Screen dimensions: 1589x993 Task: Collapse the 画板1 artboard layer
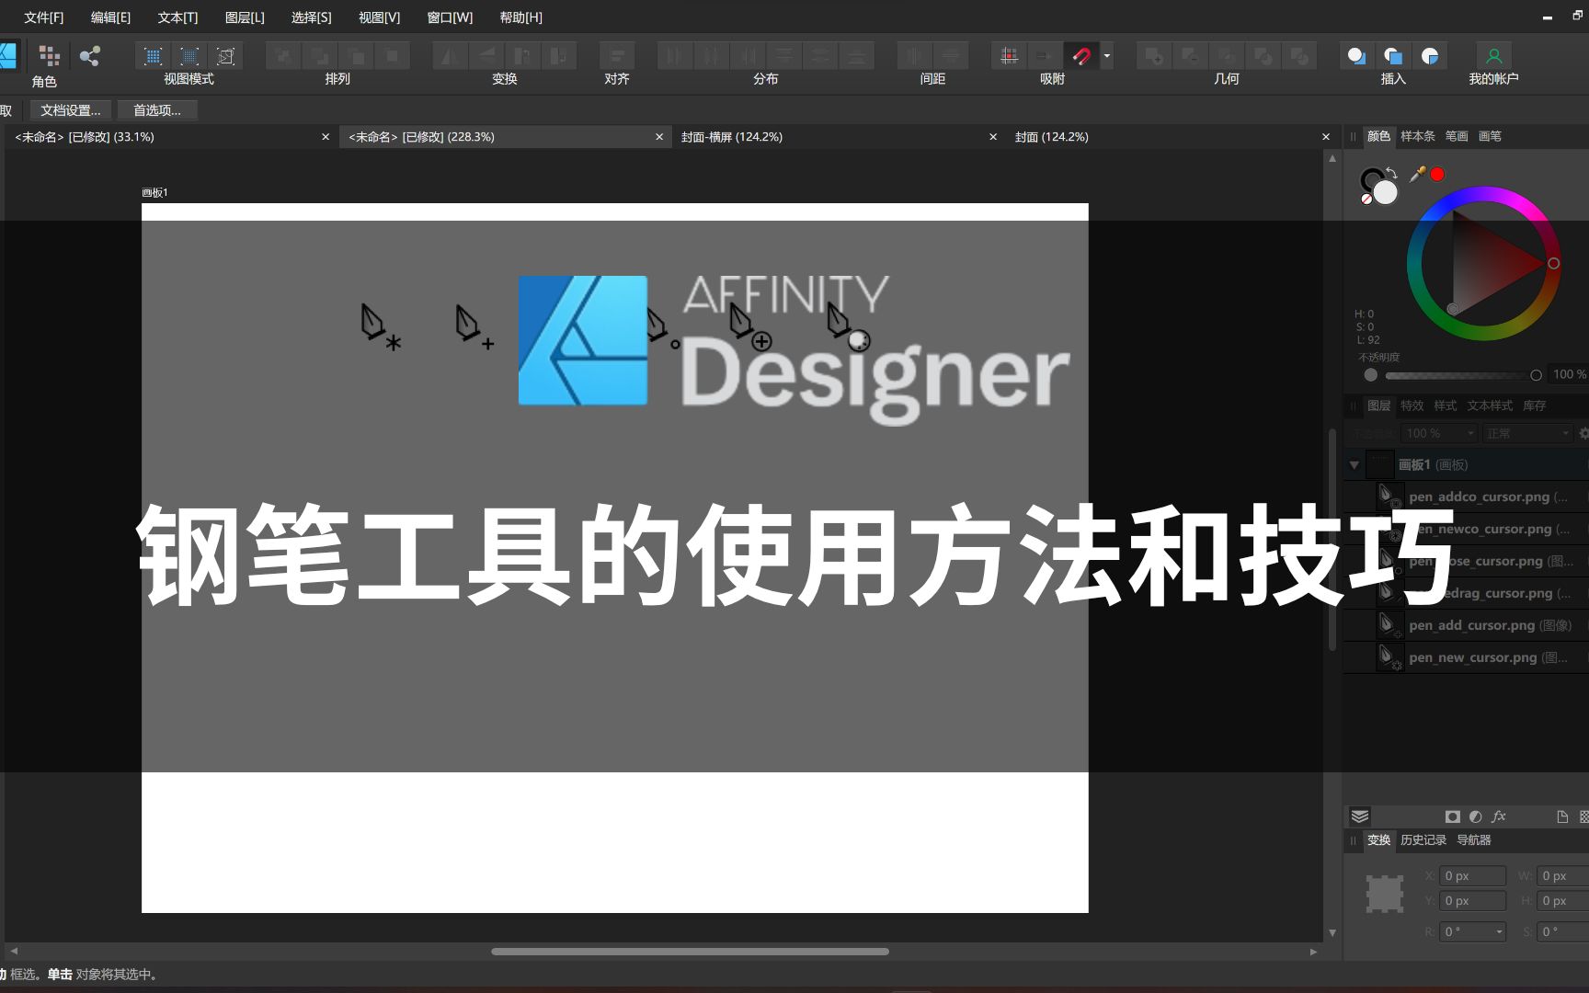click(1354, 465)
